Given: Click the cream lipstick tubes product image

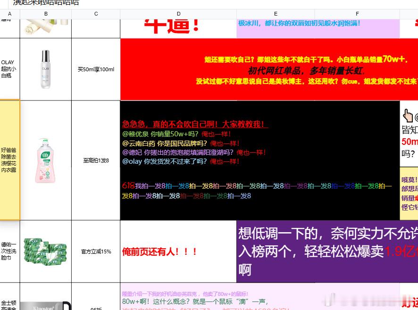Looking at the screenshot, I should click(46, 26).
